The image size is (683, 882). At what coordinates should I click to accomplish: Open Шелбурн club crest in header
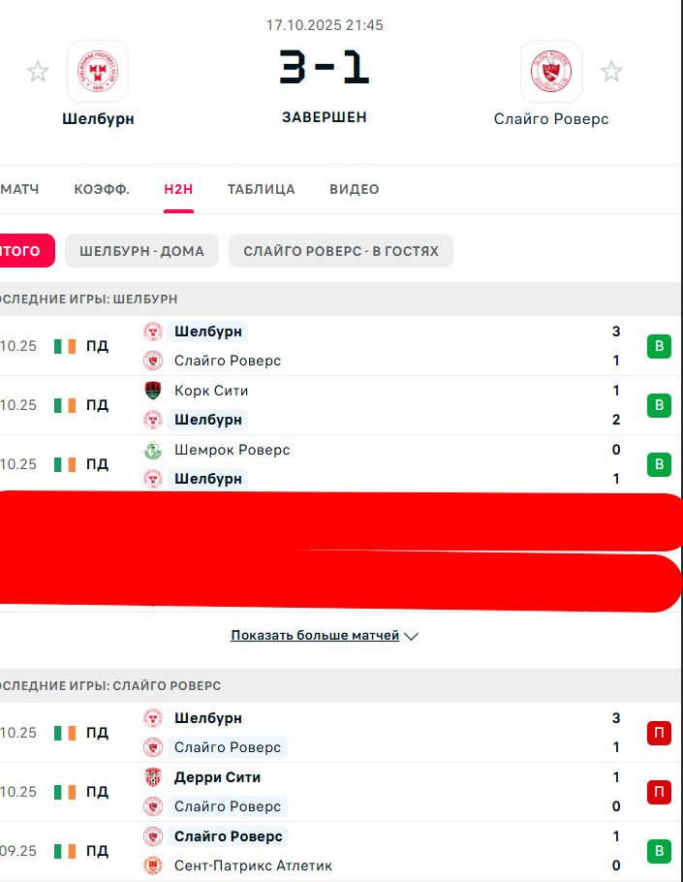(98, 72)
